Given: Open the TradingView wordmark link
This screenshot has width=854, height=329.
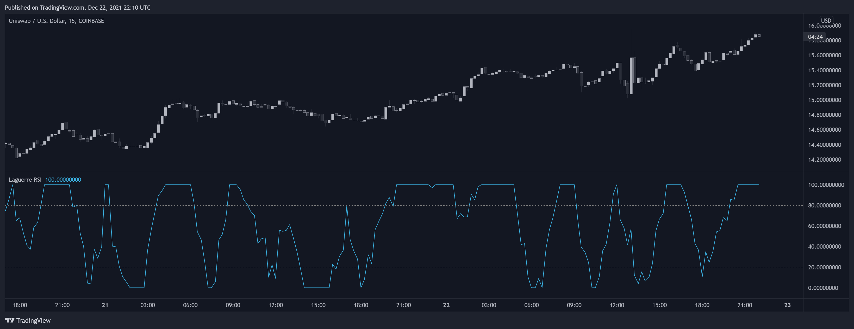Looking at the screenshot, I should point(33,320).
